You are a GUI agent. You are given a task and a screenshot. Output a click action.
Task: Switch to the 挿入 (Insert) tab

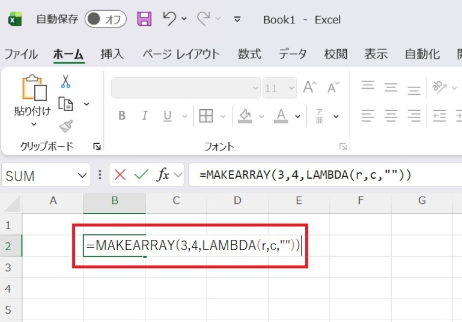(x=112, y=54)
